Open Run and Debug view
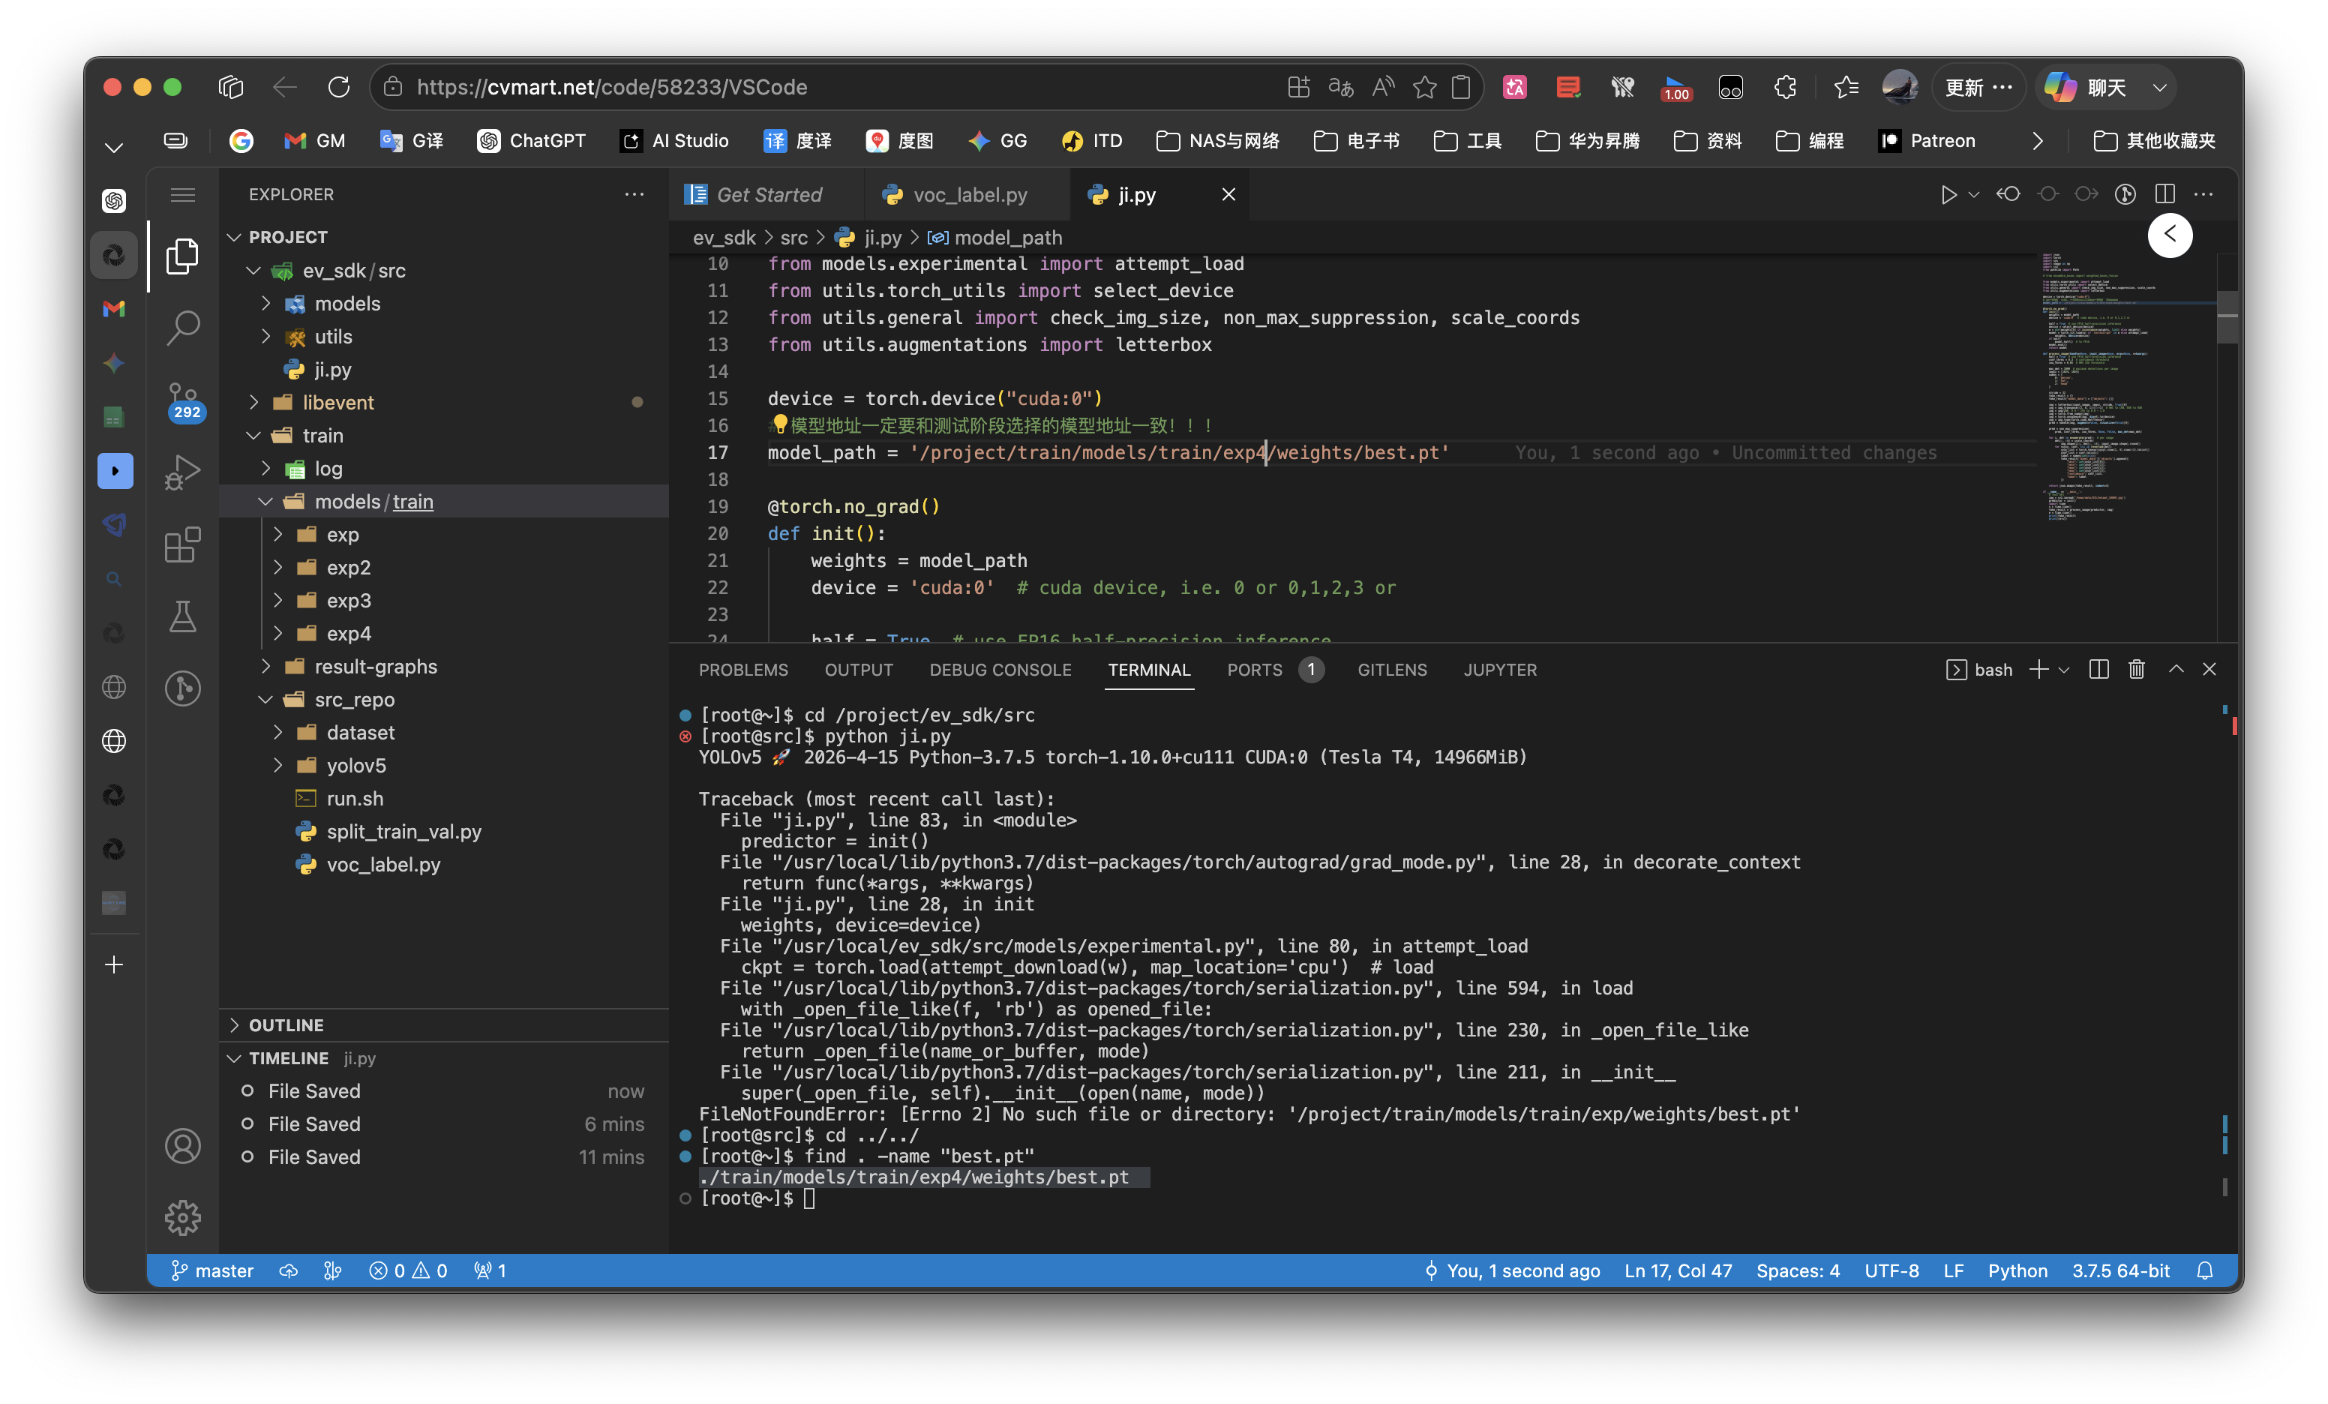This screenshot has width=2328, height=1404. (x=182, y=472)
